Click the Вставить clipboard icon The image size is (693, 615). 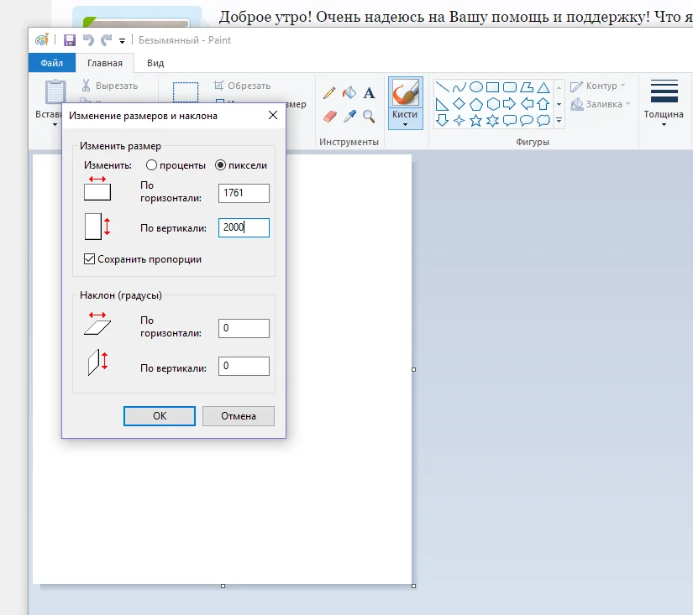coord(55,91)
